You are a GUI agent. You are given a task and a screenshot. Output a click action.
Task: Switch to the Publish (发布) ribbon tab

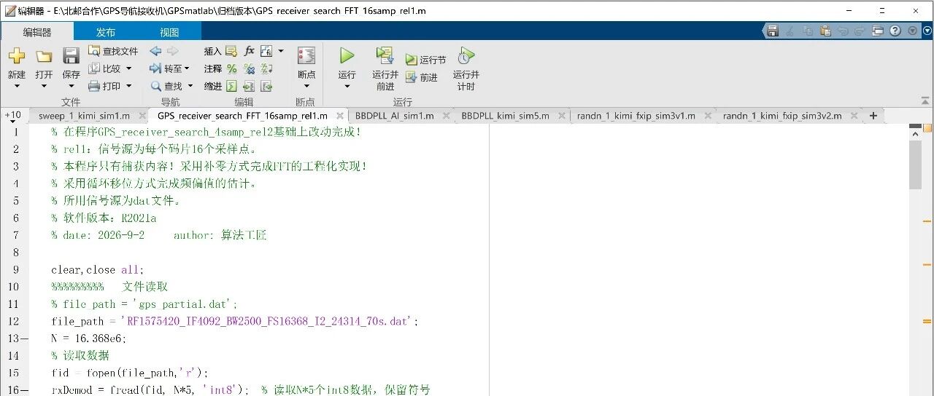click(x=106, y=32)
